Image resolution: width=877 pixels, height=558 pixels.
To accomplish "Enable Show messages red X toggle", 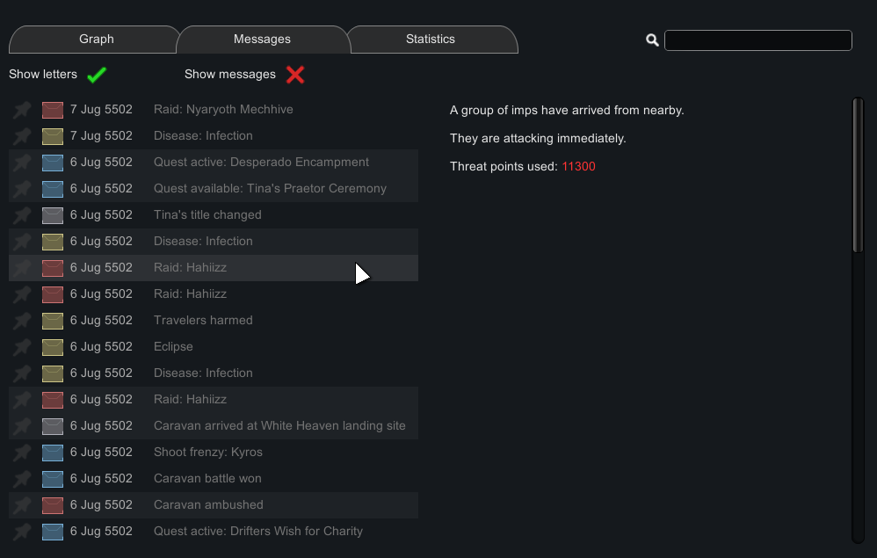I will click(x=295, y=75).
